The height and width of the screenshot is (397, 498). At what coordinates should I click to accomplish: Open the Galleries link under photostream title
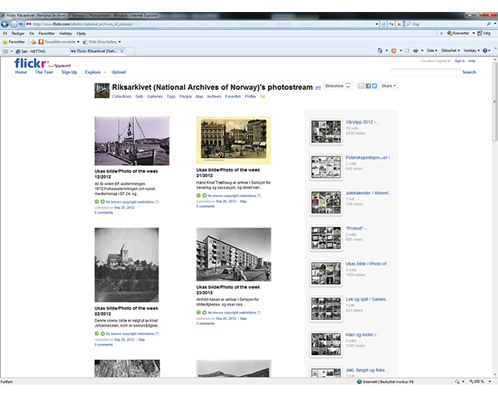(x=155, y=95)
